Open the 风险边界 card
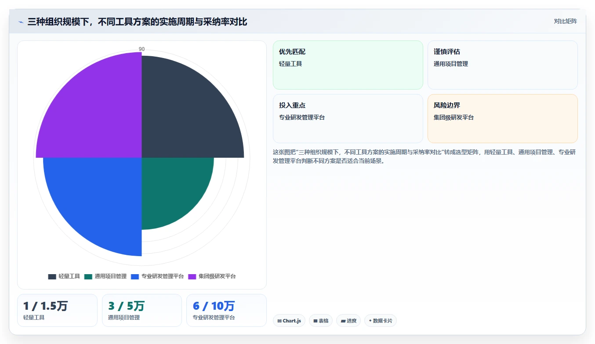Viewport: 595px width, 344px height. pos(502,119)
